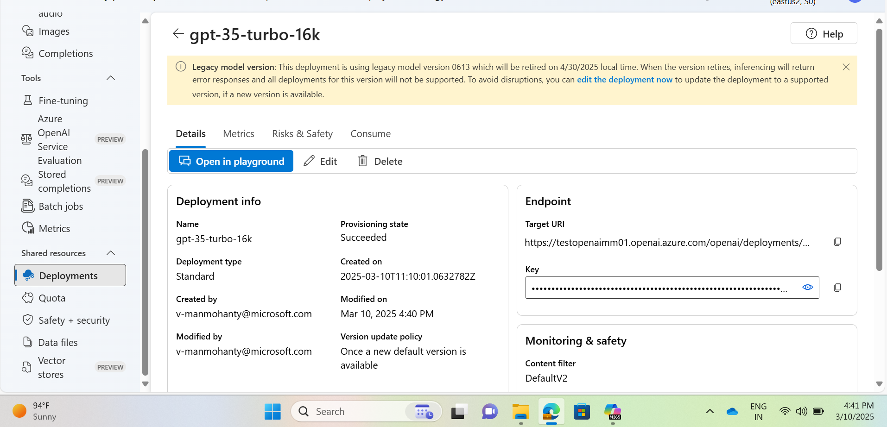The height and width of the screenshot is (427, 887).
Task: Select Succeeded provisioning state text
Action: tap(363, 238)
